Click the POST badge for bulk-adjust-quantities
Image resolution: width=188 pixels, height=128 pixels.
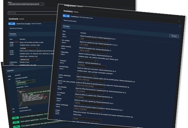[16, 122]
